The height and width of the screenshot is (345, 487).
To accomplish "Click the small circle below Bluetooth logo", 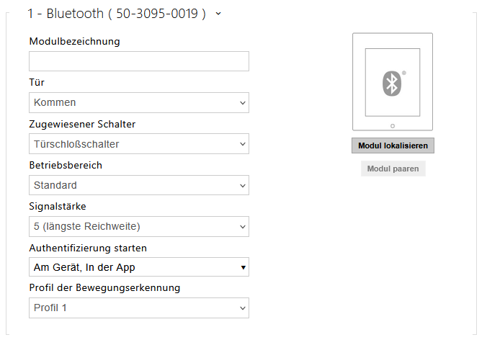I will [392, 125].
